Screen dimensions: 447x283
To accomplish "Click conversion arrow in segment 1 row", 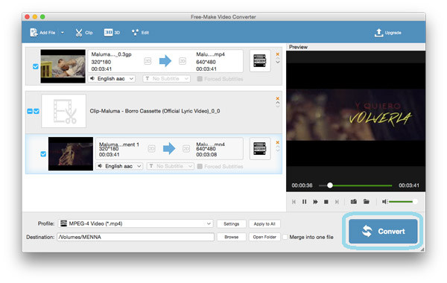I will point(169,148).
